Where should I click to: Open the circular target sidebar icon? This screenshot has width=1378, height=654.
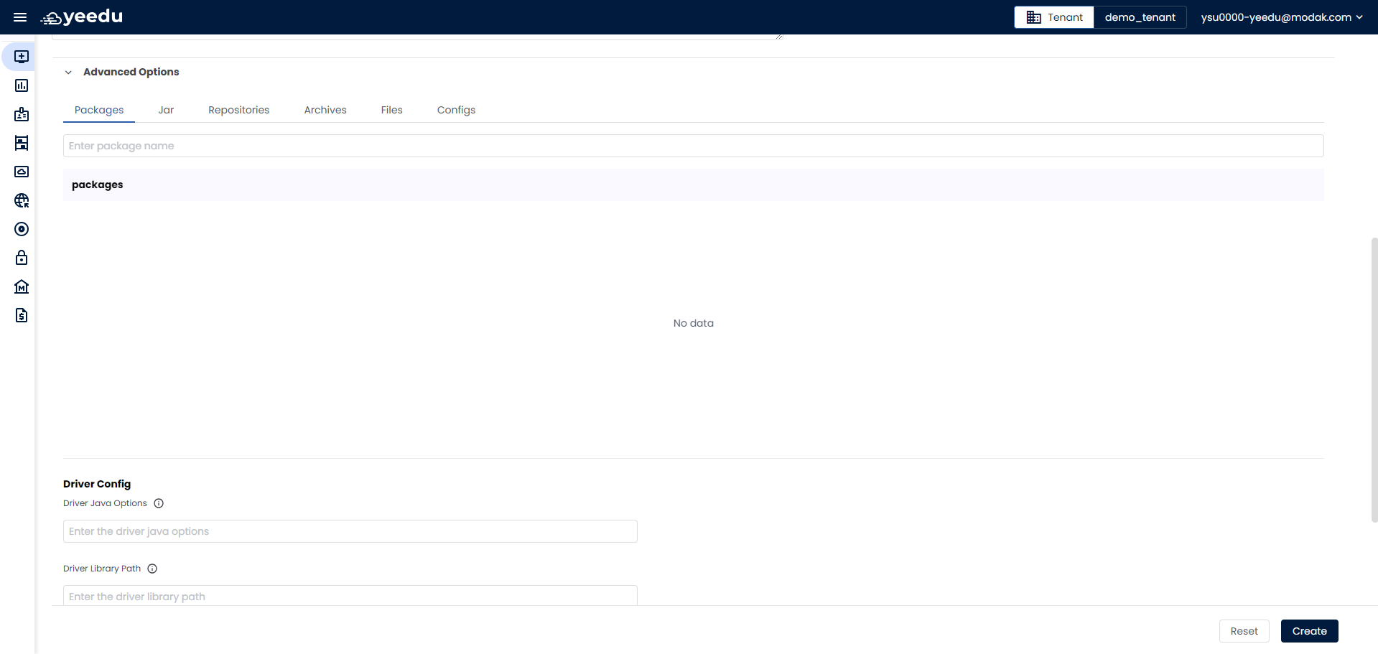(x=22, y=229)
